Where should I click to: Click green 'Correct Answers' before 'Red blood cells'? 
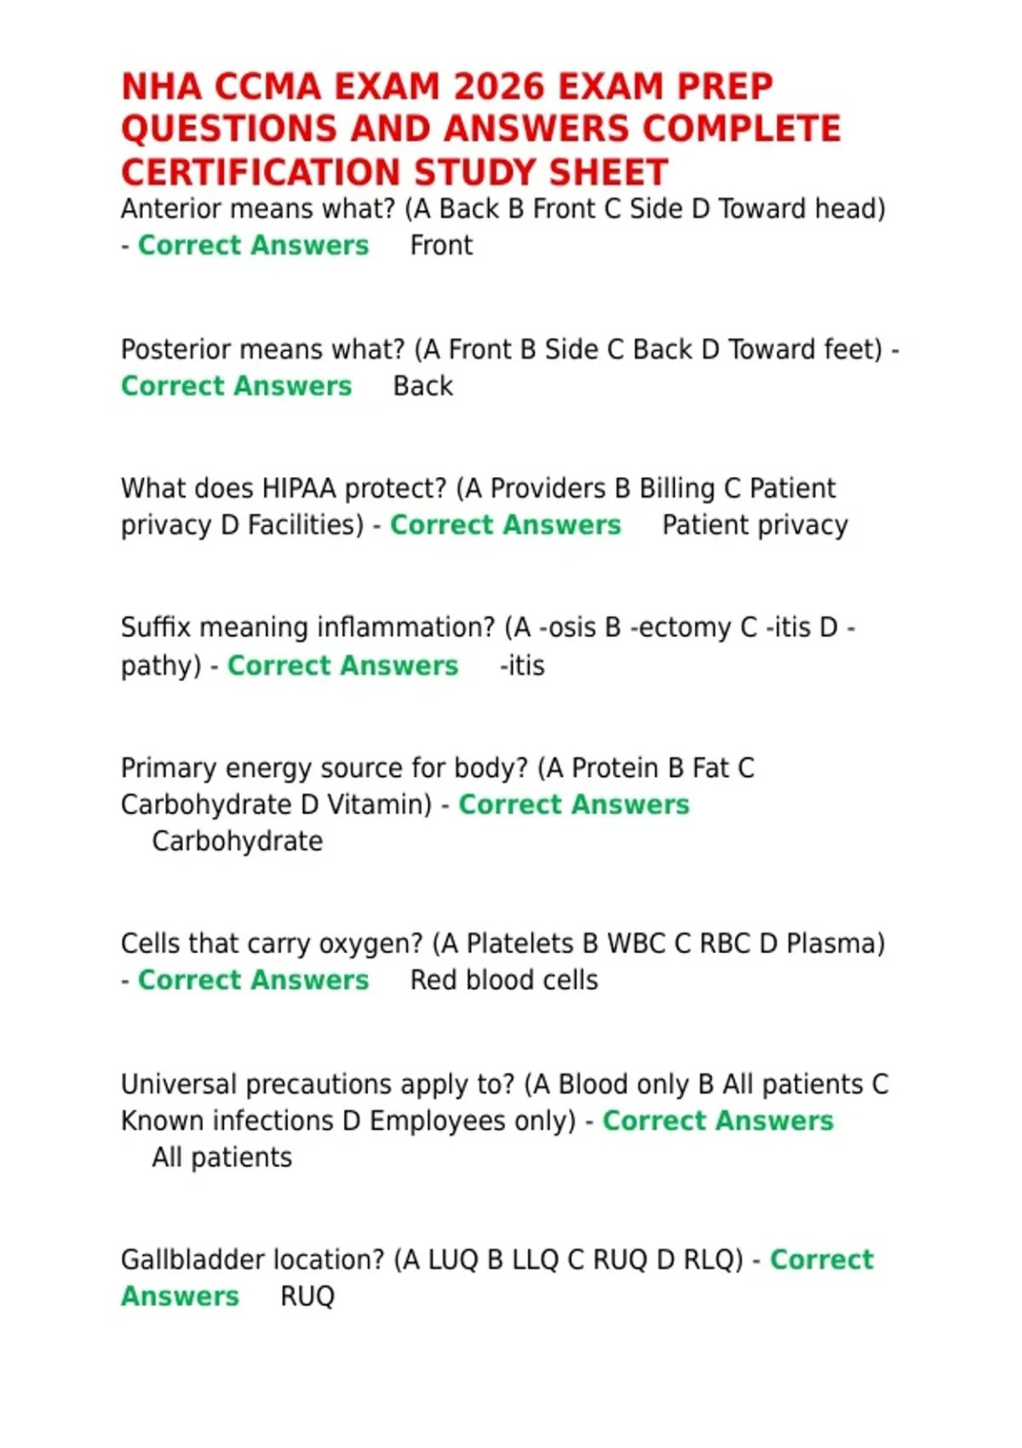(254, 980)
